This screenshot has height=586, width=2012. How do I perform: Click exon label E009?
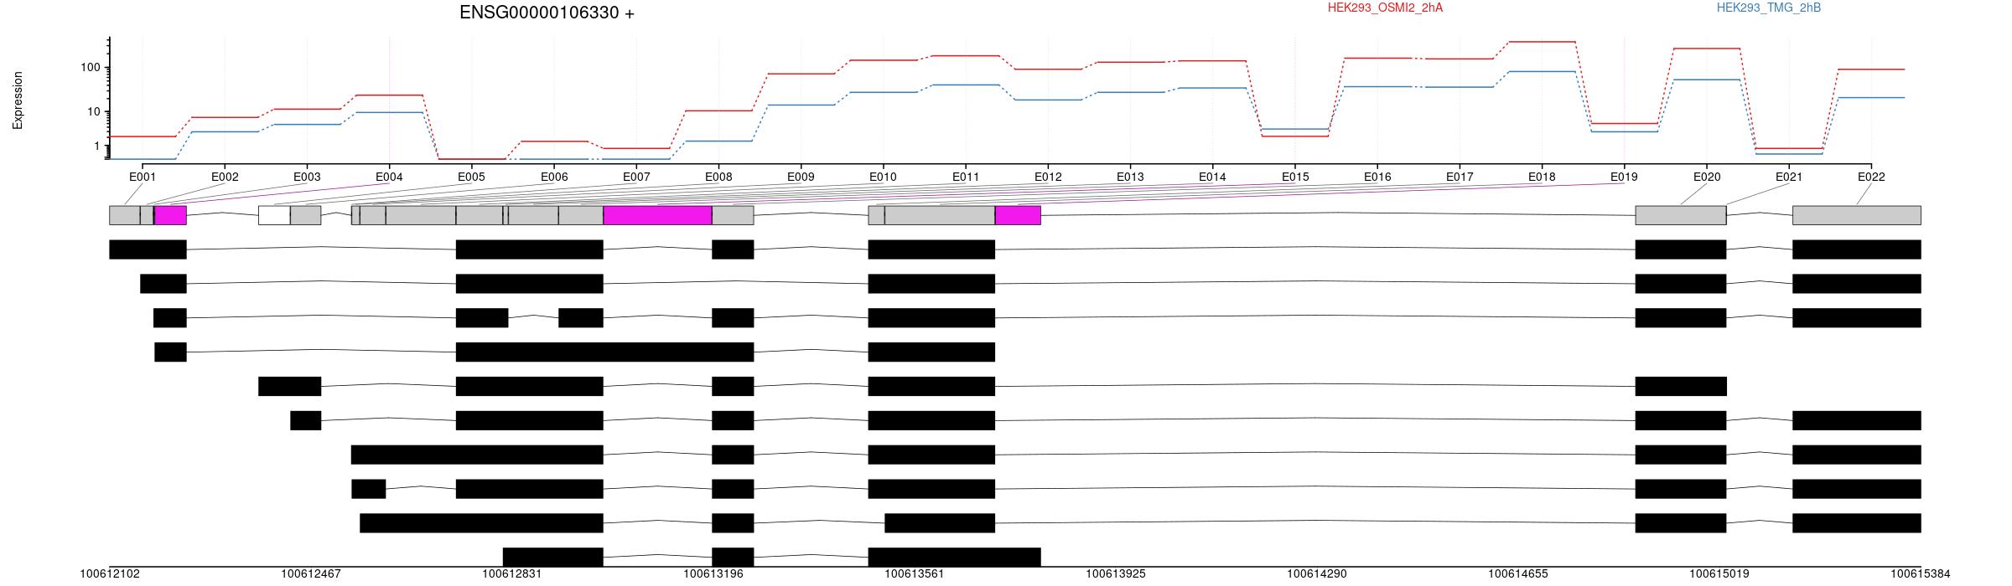pos(801,177)
